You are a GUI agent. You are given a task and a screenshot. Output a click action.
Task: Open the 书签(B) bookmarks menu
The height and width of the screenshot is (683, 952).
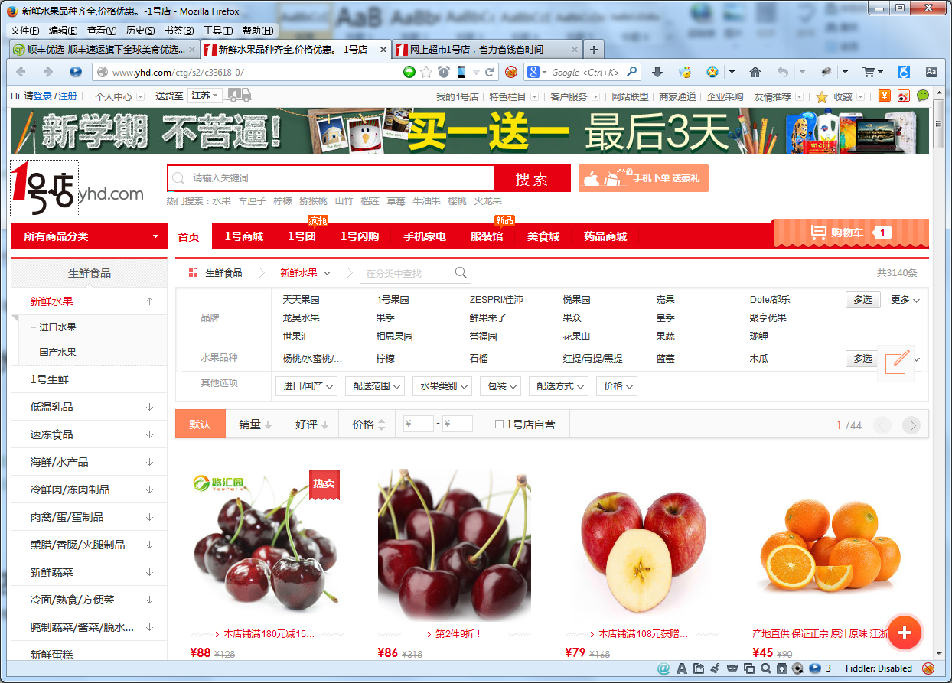[x=179, y=31]
